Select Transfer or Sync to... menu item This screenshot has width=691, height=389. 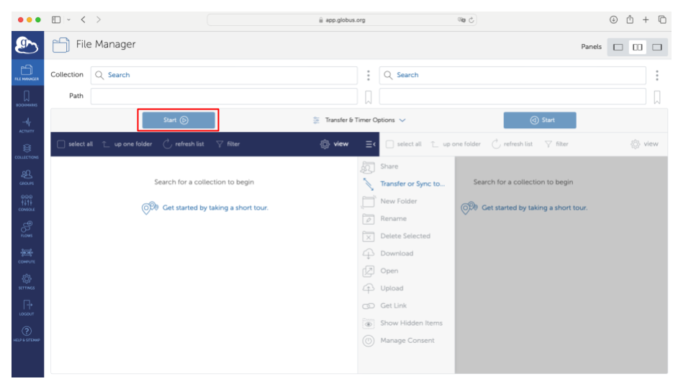[x=412, y=184]
